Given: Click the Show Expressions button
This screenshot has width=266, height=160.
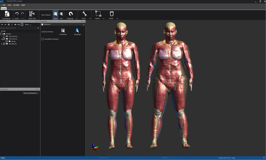Looking at the screenshot, I should tap(30, 93).
